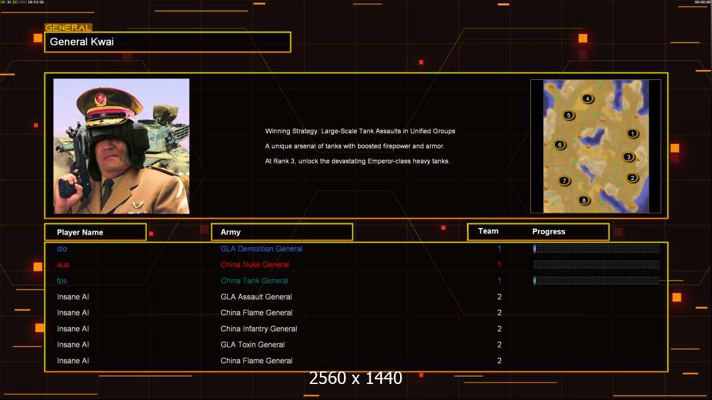Click China Nuke General army entry

(254, 265)
